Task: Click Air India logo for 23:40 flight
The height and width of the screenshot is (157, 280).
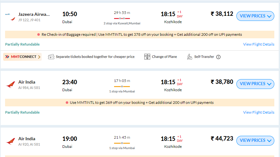Action: [x=10, y=85]
